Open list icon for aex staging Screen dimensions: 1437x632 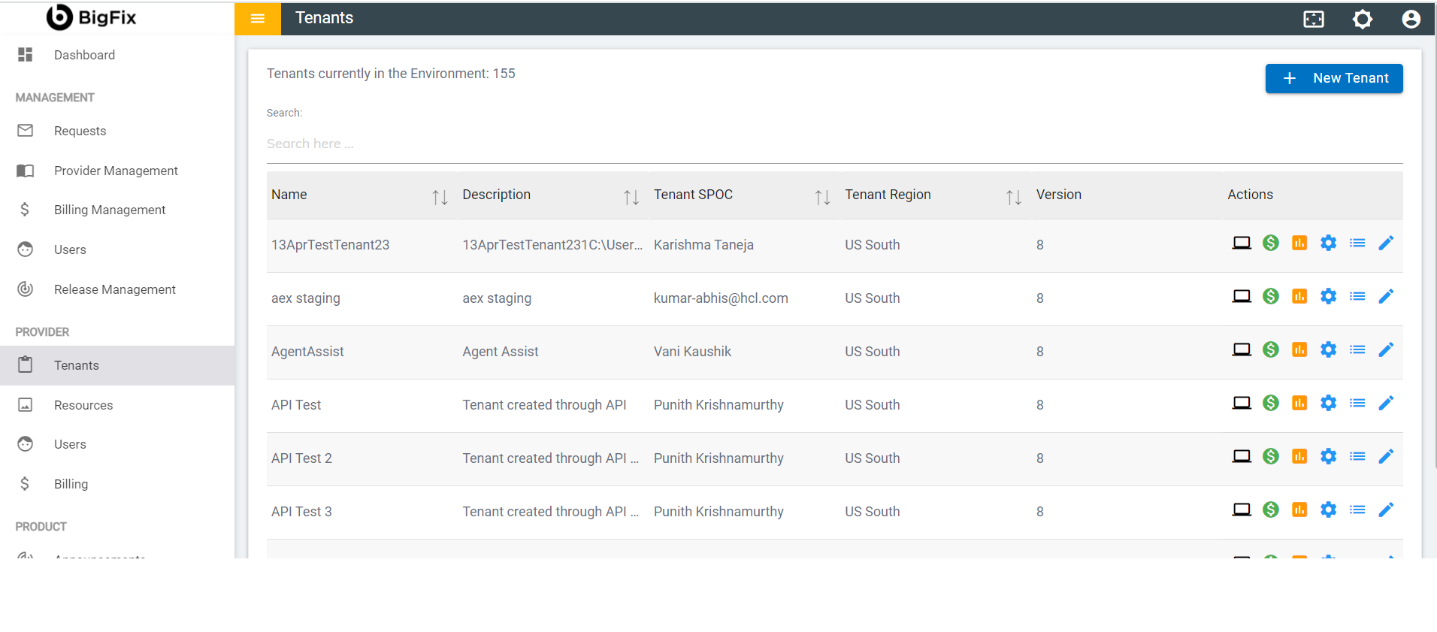point(1357,296)
